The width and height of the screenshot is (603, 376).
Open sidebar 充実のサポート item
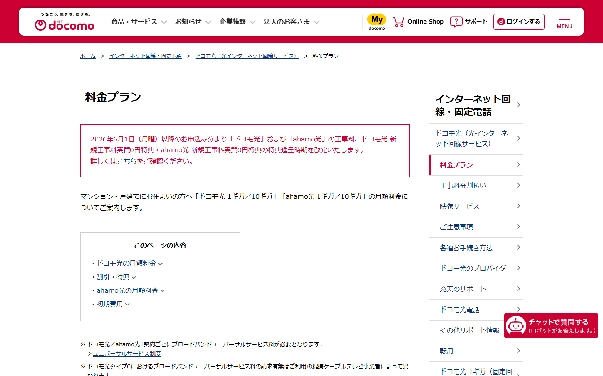[476, 289]
